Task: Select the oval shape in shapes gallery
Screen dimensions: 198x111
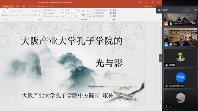Action: coord(76,10)
